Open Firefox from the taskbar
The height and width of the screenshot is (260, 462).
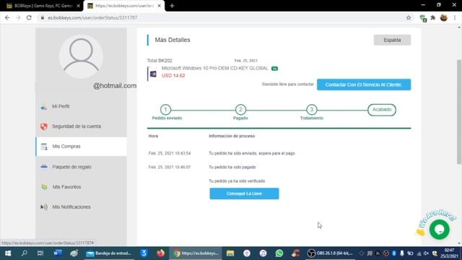click(160, 253)
